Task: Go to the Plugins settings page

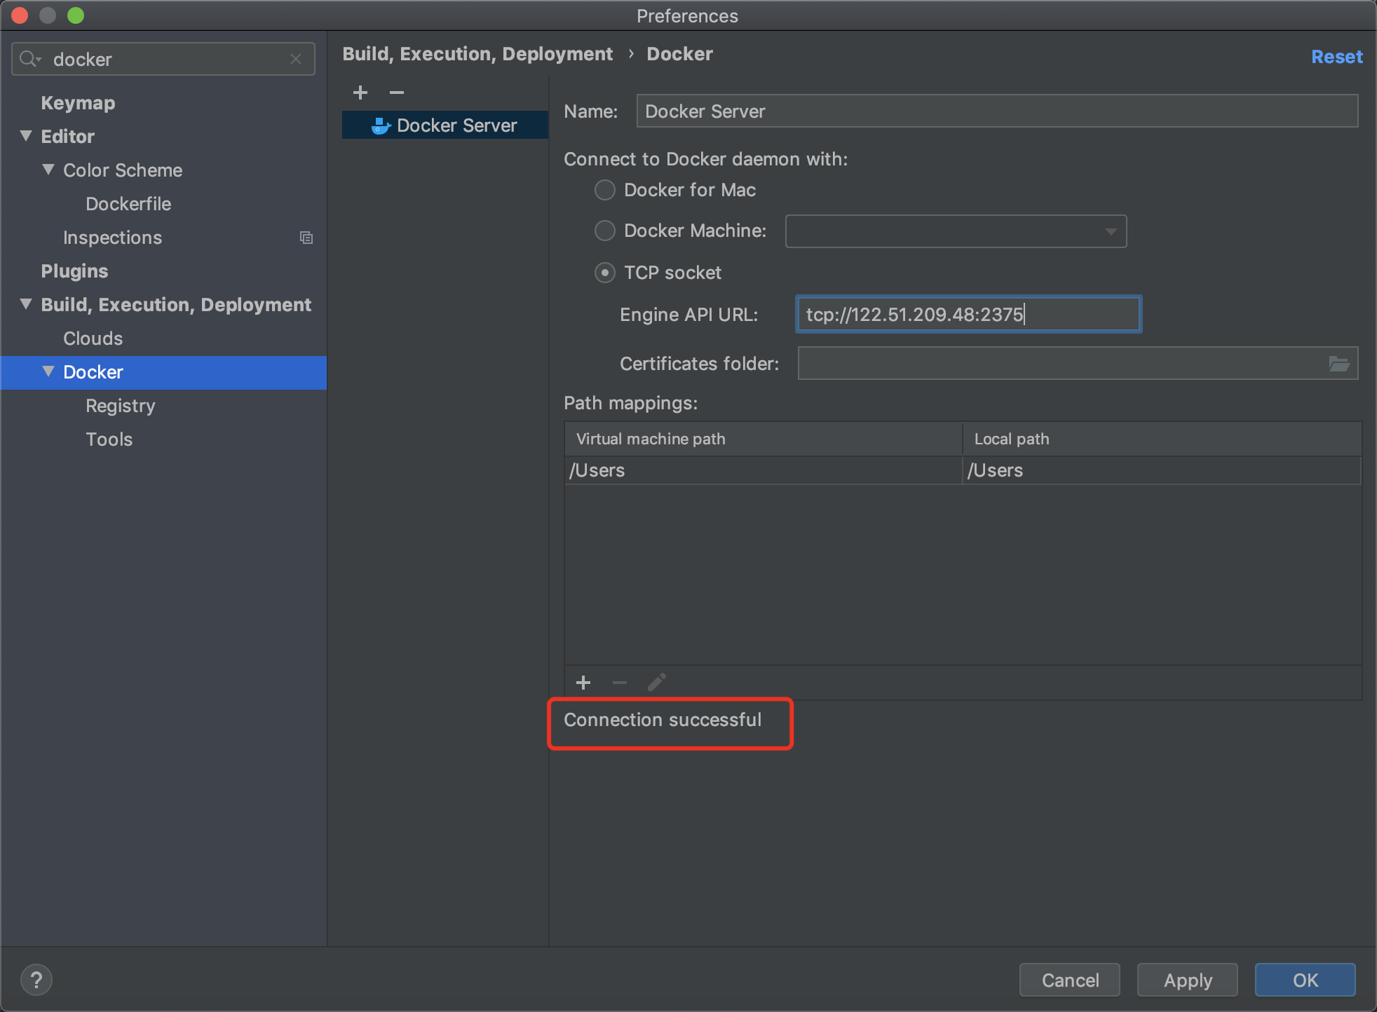Action: point(74,271)
